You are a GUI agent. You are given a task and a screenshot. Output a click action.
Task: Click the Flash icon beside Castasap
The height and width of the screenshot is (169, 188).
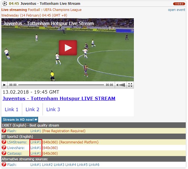click(4, 153)
